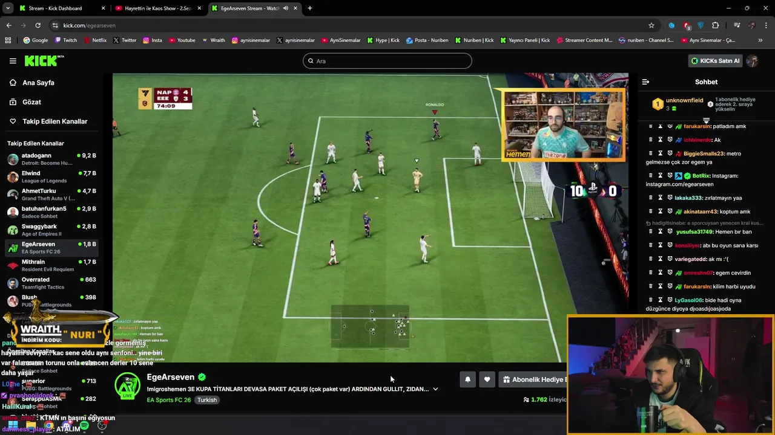Delete konsiliyer's chat message

pos(651,245)
